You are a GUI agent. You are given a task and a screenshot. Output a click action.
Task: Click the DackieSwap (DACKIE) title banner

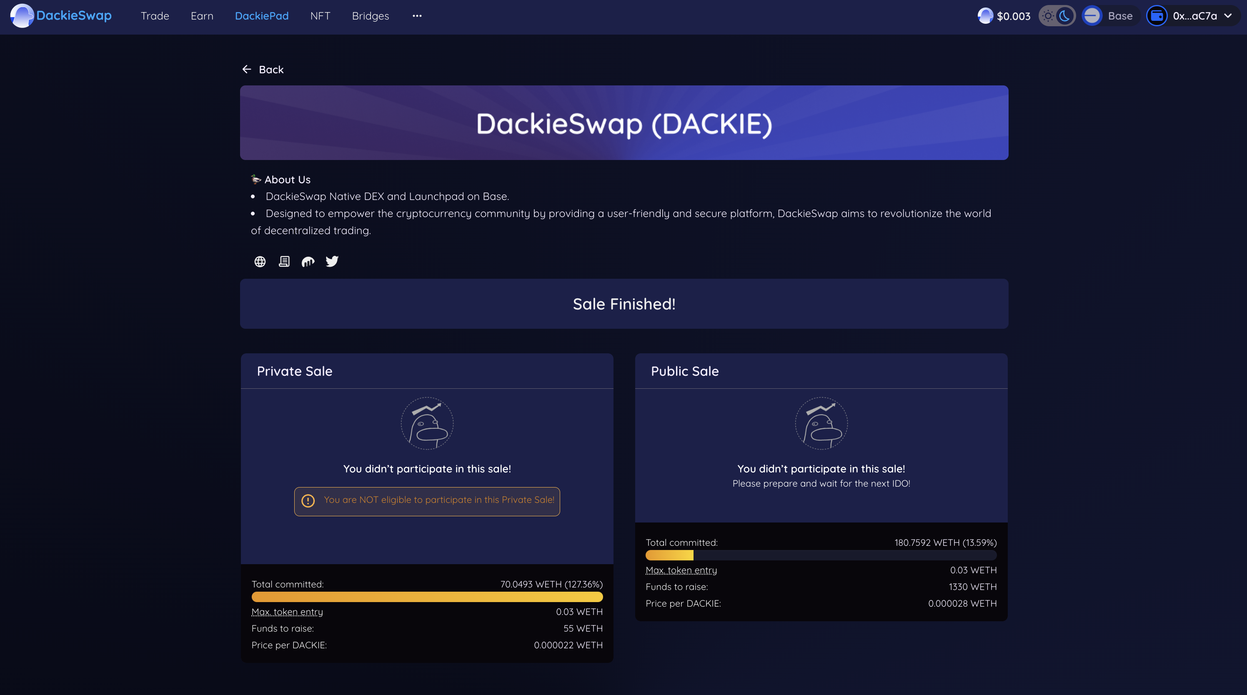click(x=624, y=123)
